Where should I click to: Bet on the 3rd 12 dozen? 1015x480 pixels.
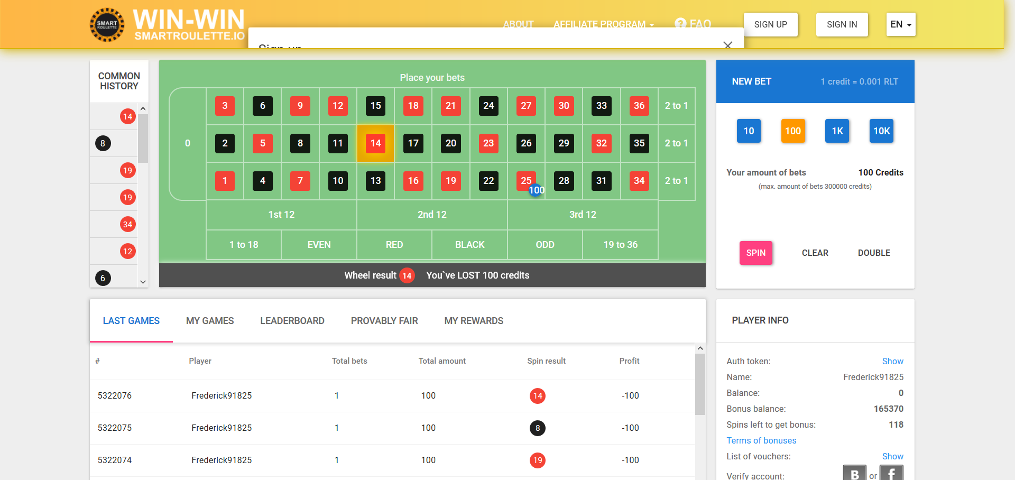pyautogui.click(x=583, y=215)
